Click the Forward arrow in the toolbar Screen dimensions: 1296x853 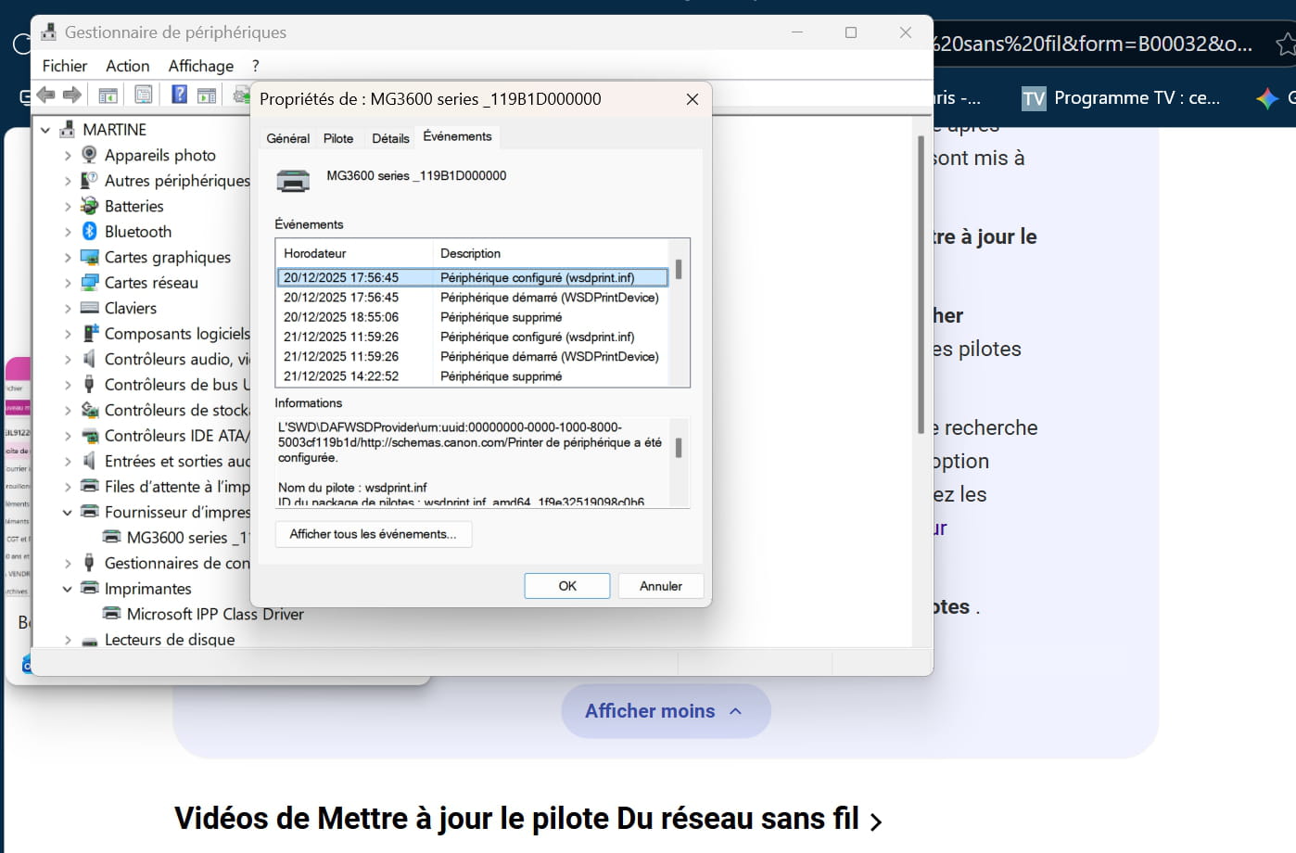pyautogui.click(x=71, y=95)
